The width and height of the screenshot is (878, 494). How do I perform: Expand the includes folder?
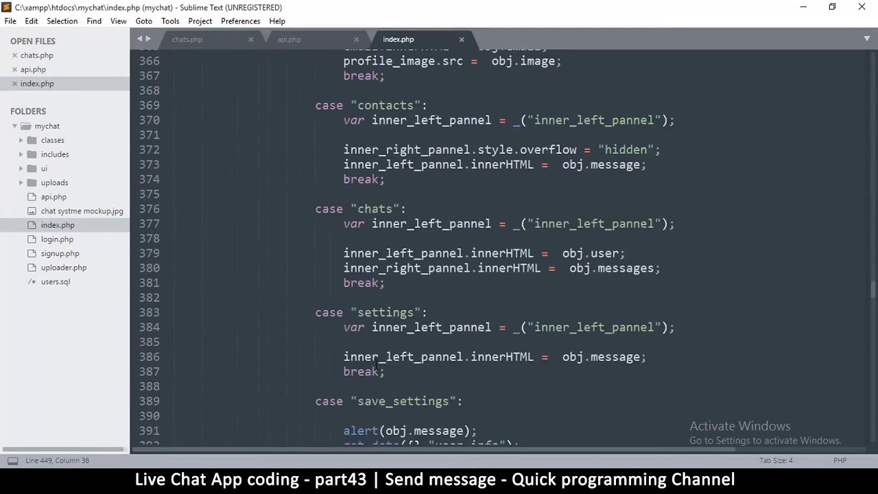(21, 154)
